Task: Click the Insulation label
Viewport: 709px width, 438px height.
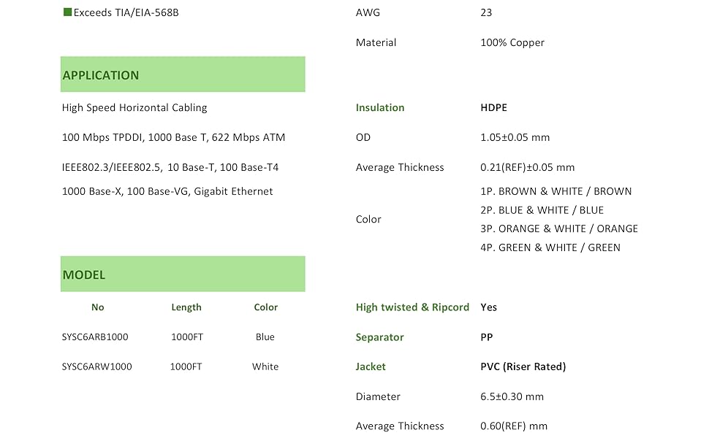Action: click(x=380, y=108)
